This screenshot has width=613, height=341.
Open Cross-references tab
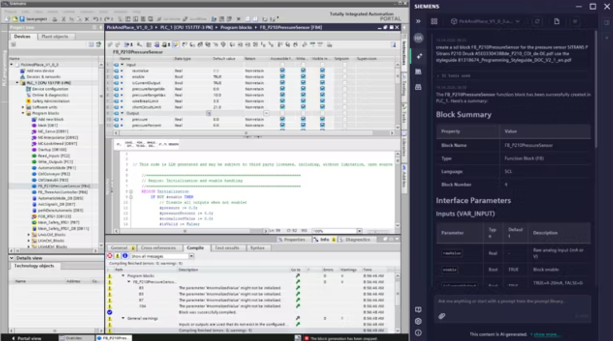(x=158, y=248)
